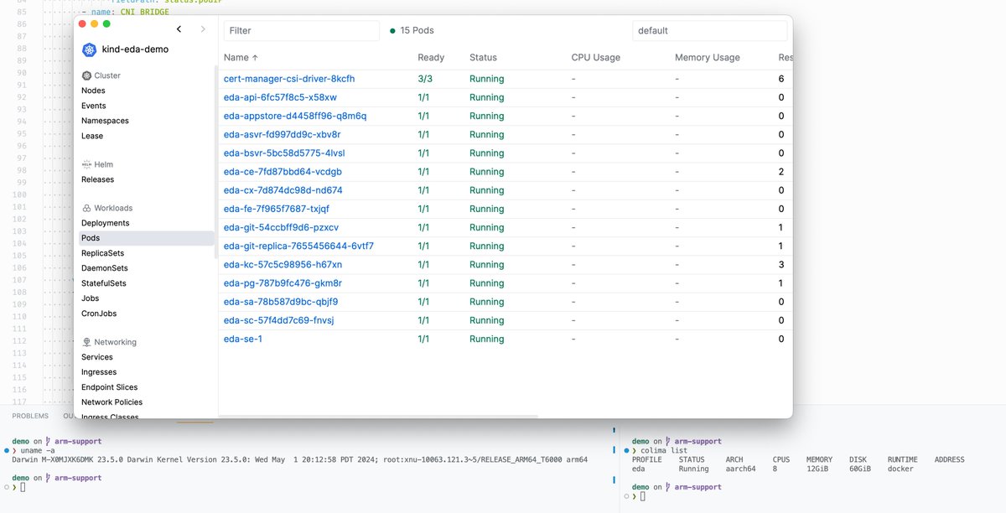Open Lease in the sidebar
The image size is (1006, 513).
92,136
